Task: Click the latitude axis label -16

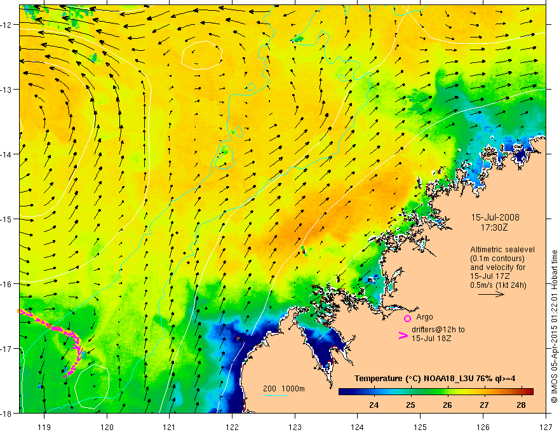Action: (x=8, y=284)
